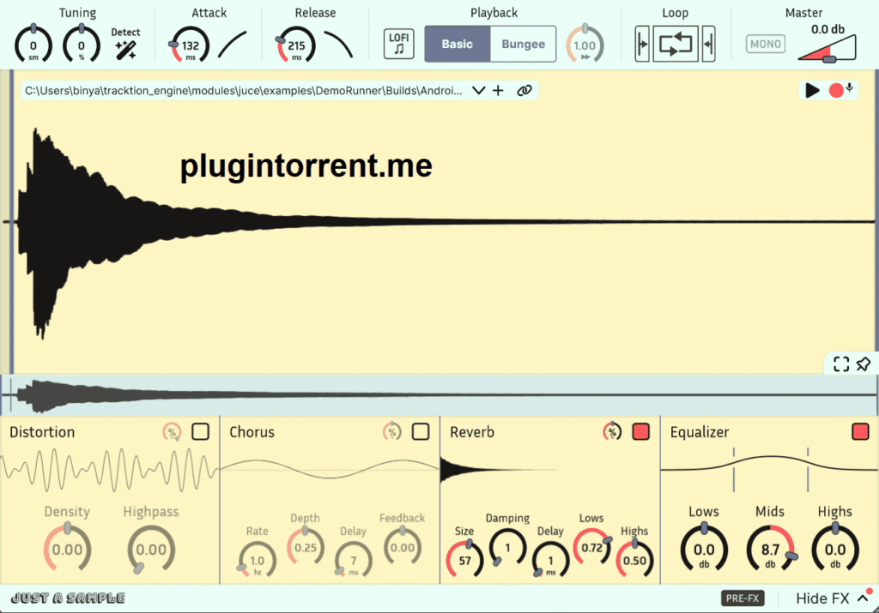Viewport: 879px width, 613px height.
Task: Click the Chorus Depth knob
Action: [306, 547]
